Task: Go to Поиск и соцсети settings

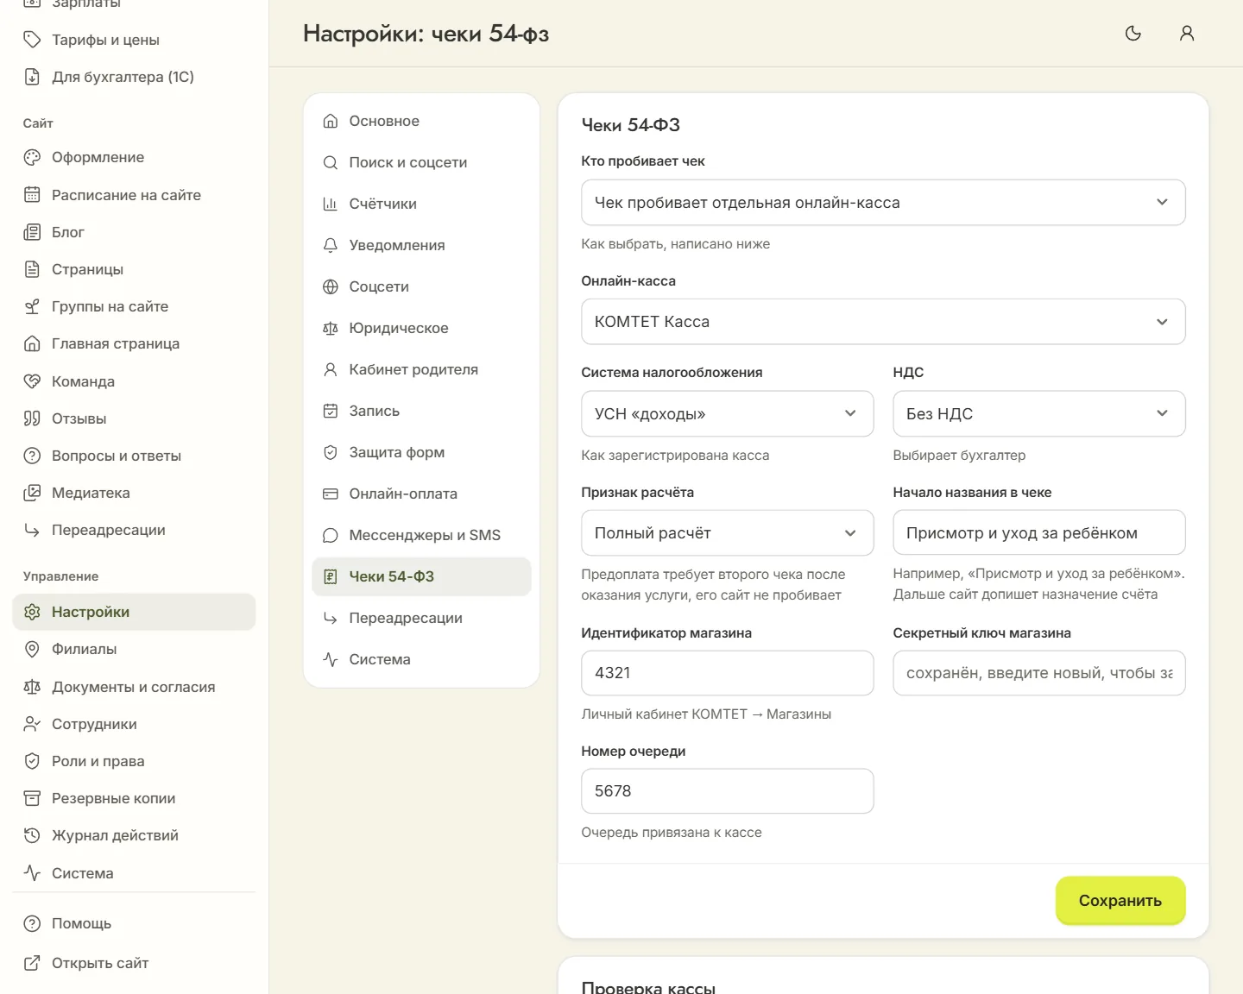Action: click(421, 162)
